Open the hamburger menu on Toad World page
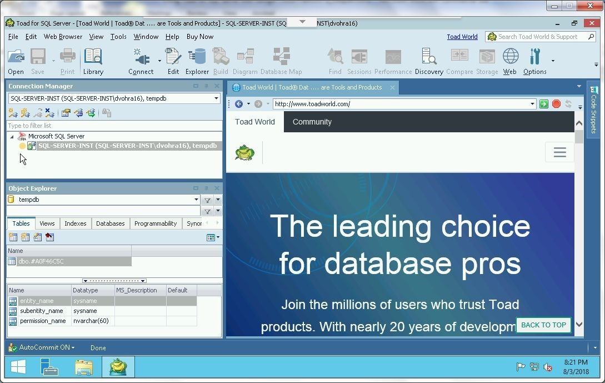This screenshot has width=605, height=383. [560, 152]
